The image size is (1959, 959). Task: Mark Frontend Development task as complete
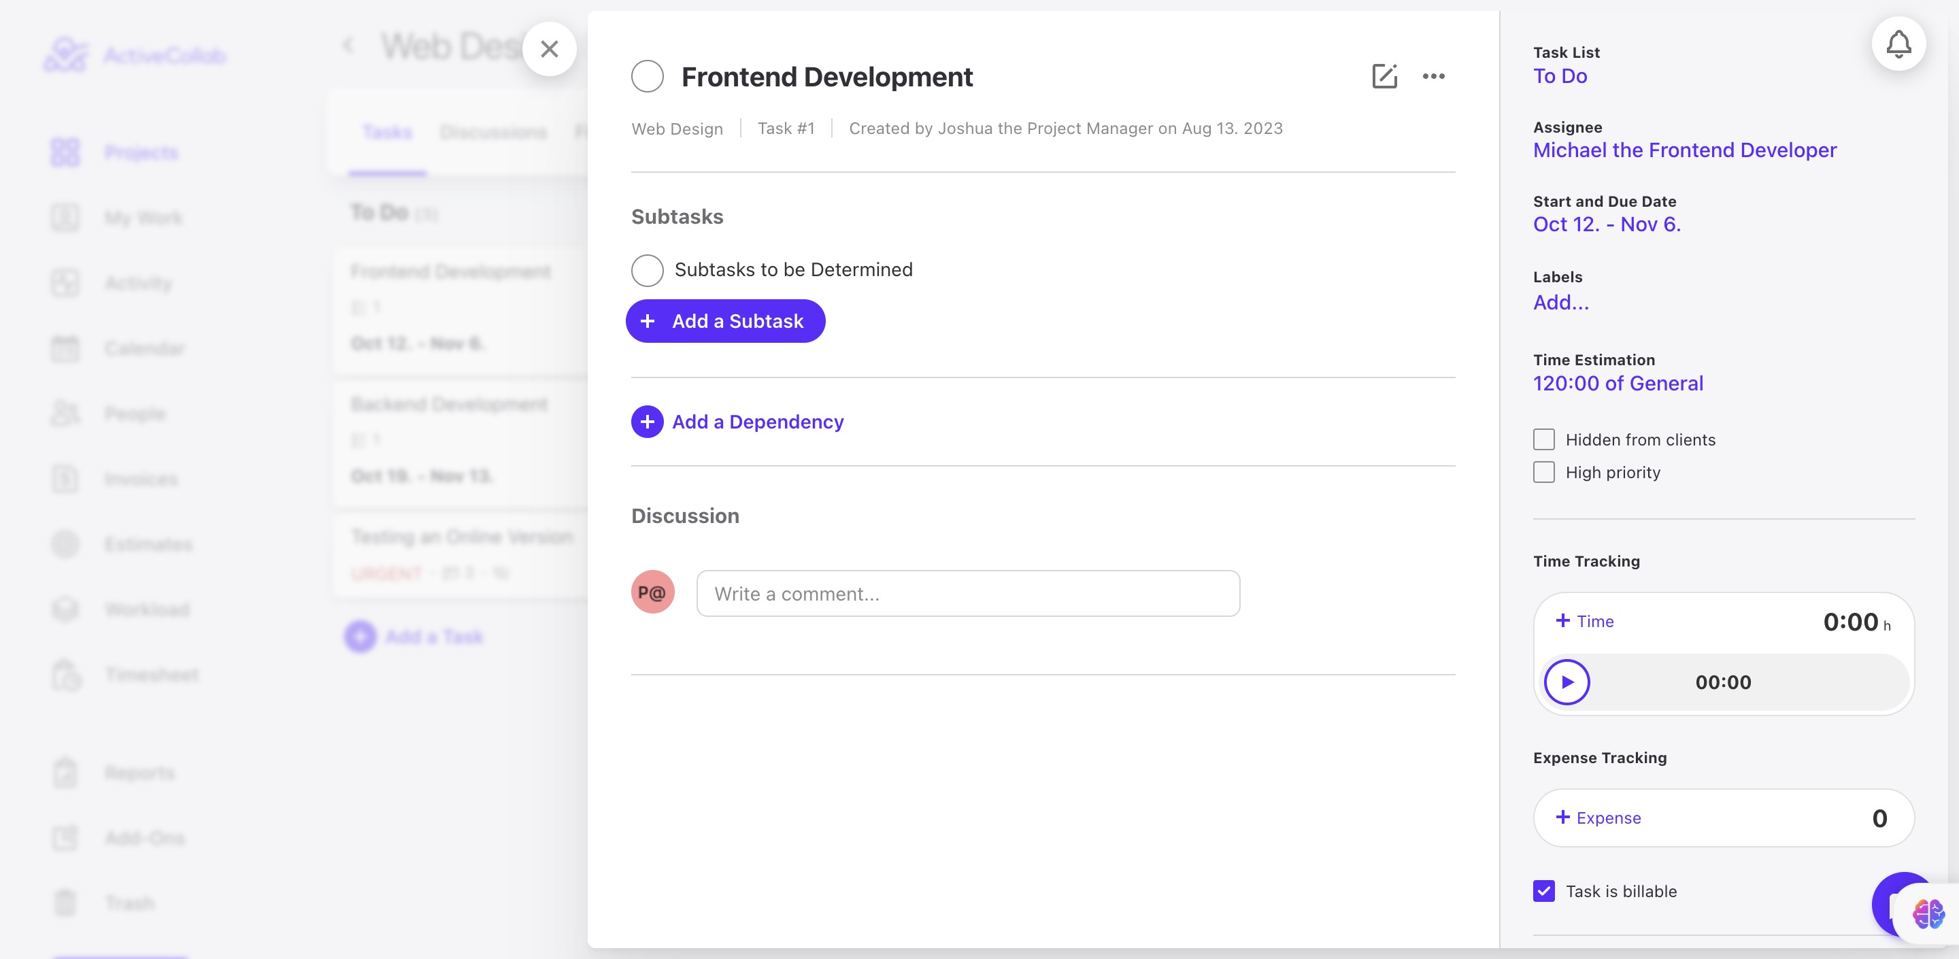647,76
